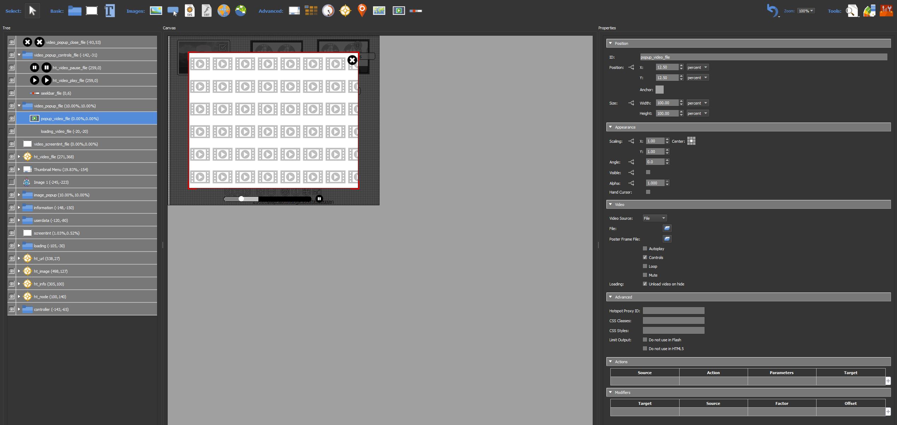Screen dimensions: 897x425
Task: Add a Button element
Action: coord(173,11)
